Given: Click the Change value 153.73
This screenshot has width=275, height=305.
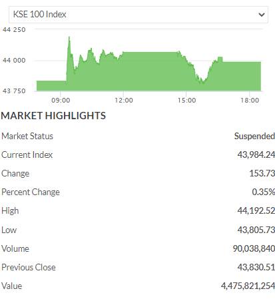Looking at the screenshot, I should (262, 173).
